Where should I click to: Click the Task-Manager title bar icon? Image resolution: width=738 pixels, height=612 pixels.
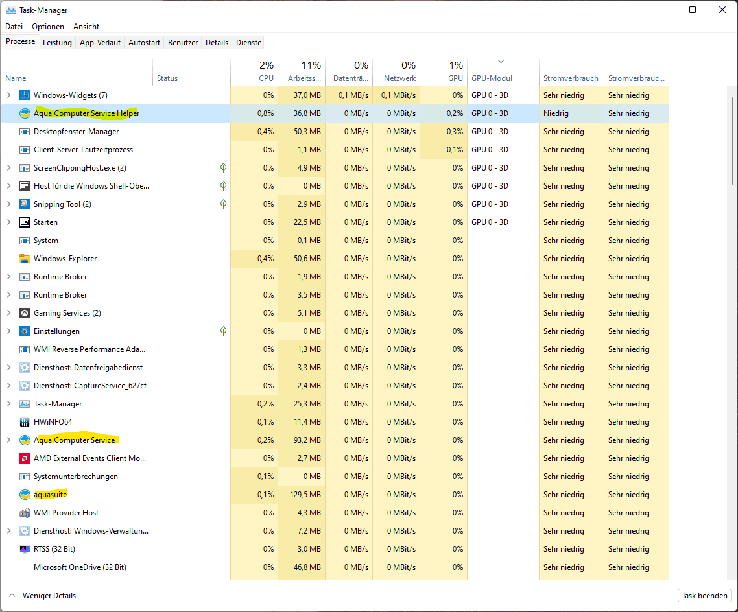tap(11, 10)
